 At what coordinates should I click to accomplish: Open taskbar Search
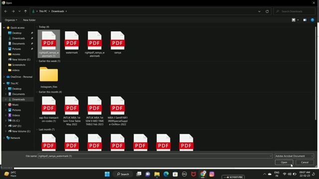click(x=123, y=174)
